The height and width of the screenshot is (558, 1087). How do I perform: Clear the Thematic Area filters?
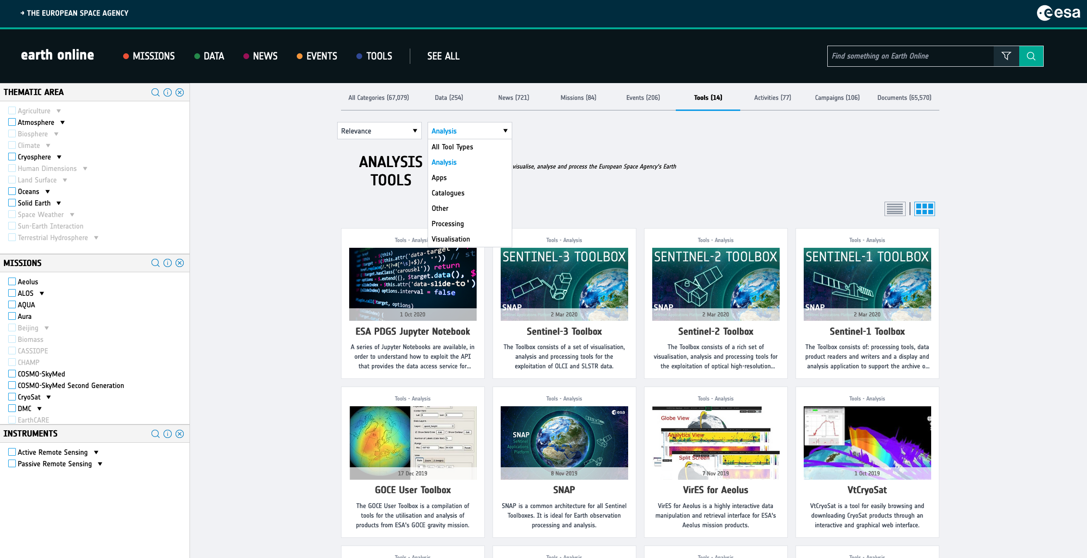tap(179, 92)
